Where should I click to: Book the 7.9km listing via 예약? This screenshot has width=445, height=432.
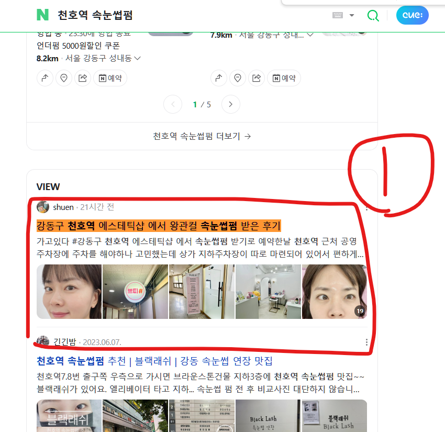284,78
